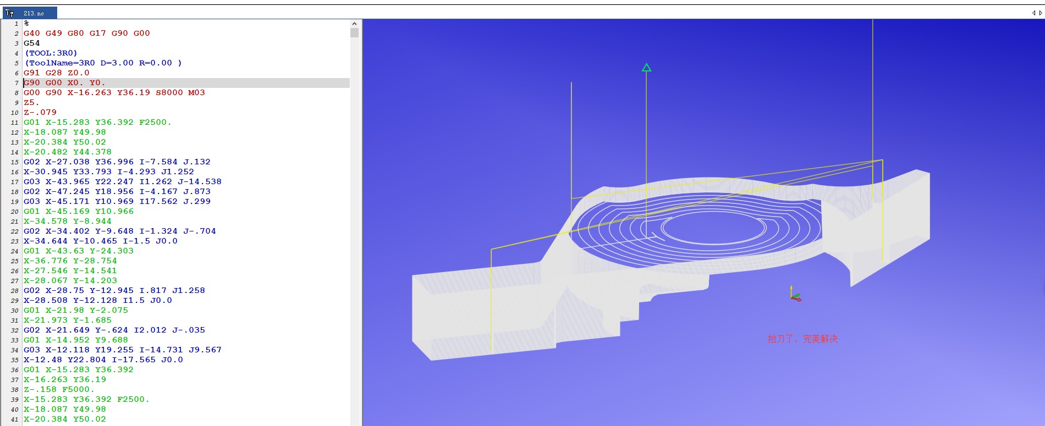Select line 'G03 X-43.965 Y22.247 I1.262 J-14.538'
Screen dimensions: 1045x426
(123, 181)
